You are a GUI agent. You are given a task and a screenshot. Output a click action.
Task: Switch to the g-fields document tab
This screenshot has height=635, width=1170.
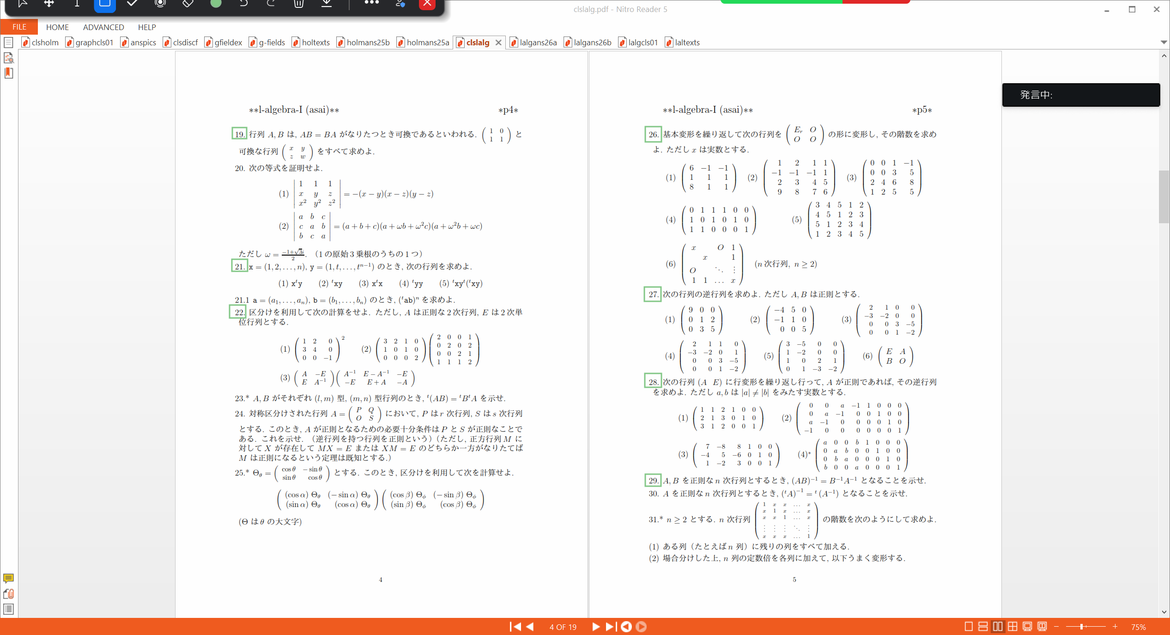coord(267,43)
